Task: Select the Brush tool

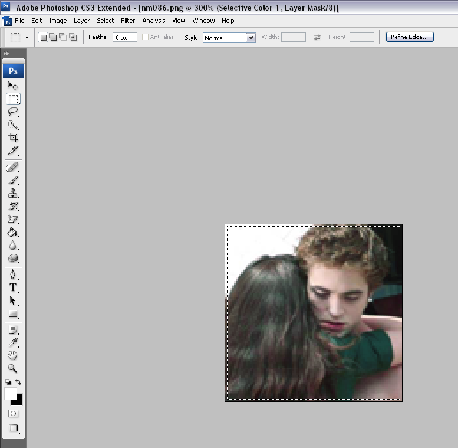Action: tap(13, 180)
